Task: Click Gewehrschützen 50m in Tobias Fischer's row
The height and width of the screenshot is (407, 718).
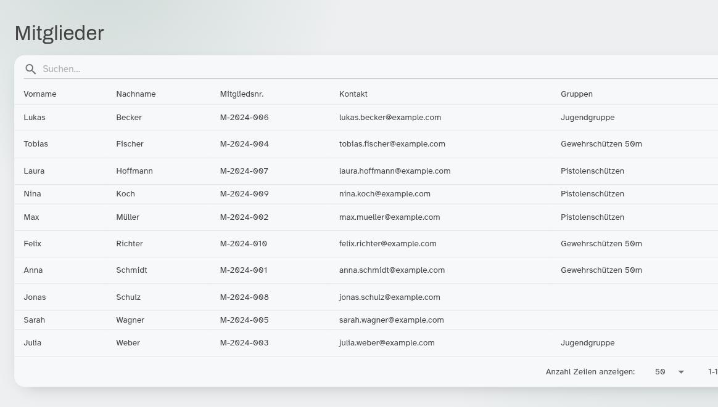Action: 601,144
